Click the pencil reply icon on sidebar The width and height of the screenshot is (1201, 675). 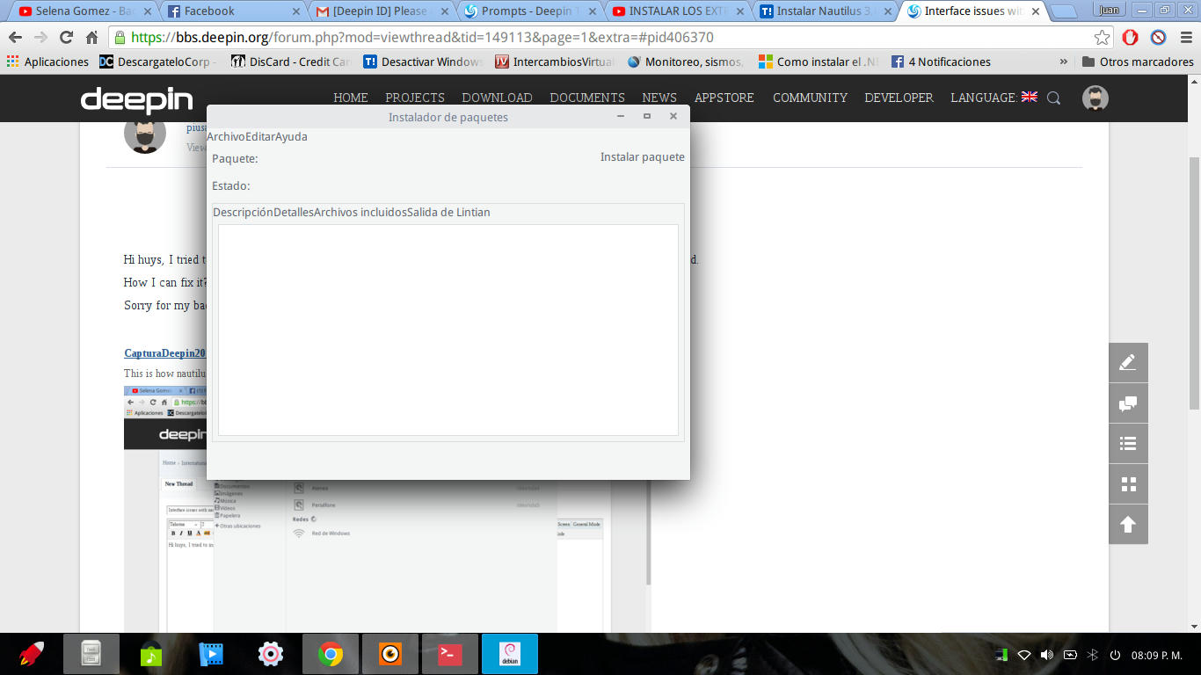click(1128, 362)
